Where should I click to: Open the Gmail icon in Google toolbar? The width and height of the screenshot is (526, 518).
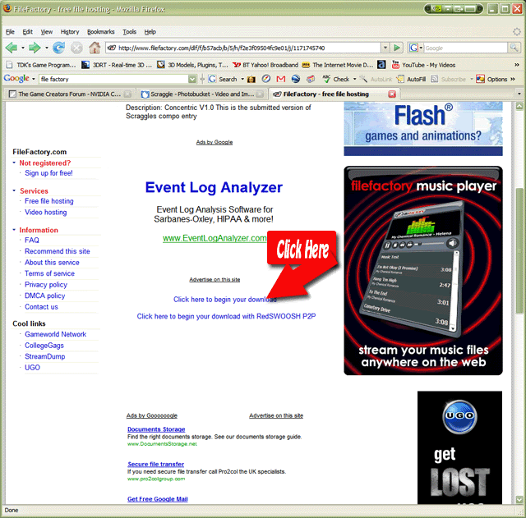point(281,79)
